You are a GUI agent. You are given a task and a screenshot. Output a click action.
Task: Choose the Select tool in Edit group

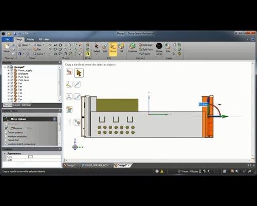click(x=97, y=48)
